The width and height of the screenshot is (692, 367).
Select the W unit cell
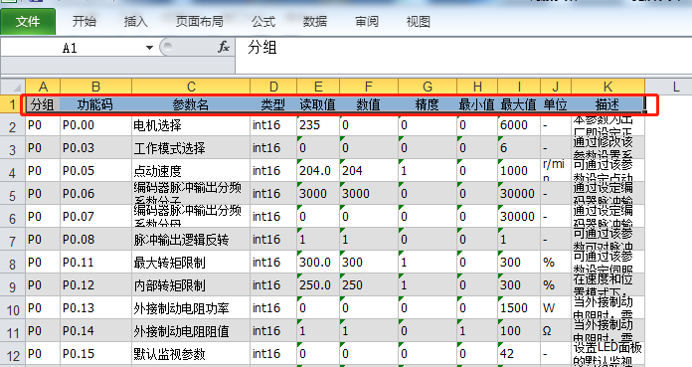(x=556, y=308)
